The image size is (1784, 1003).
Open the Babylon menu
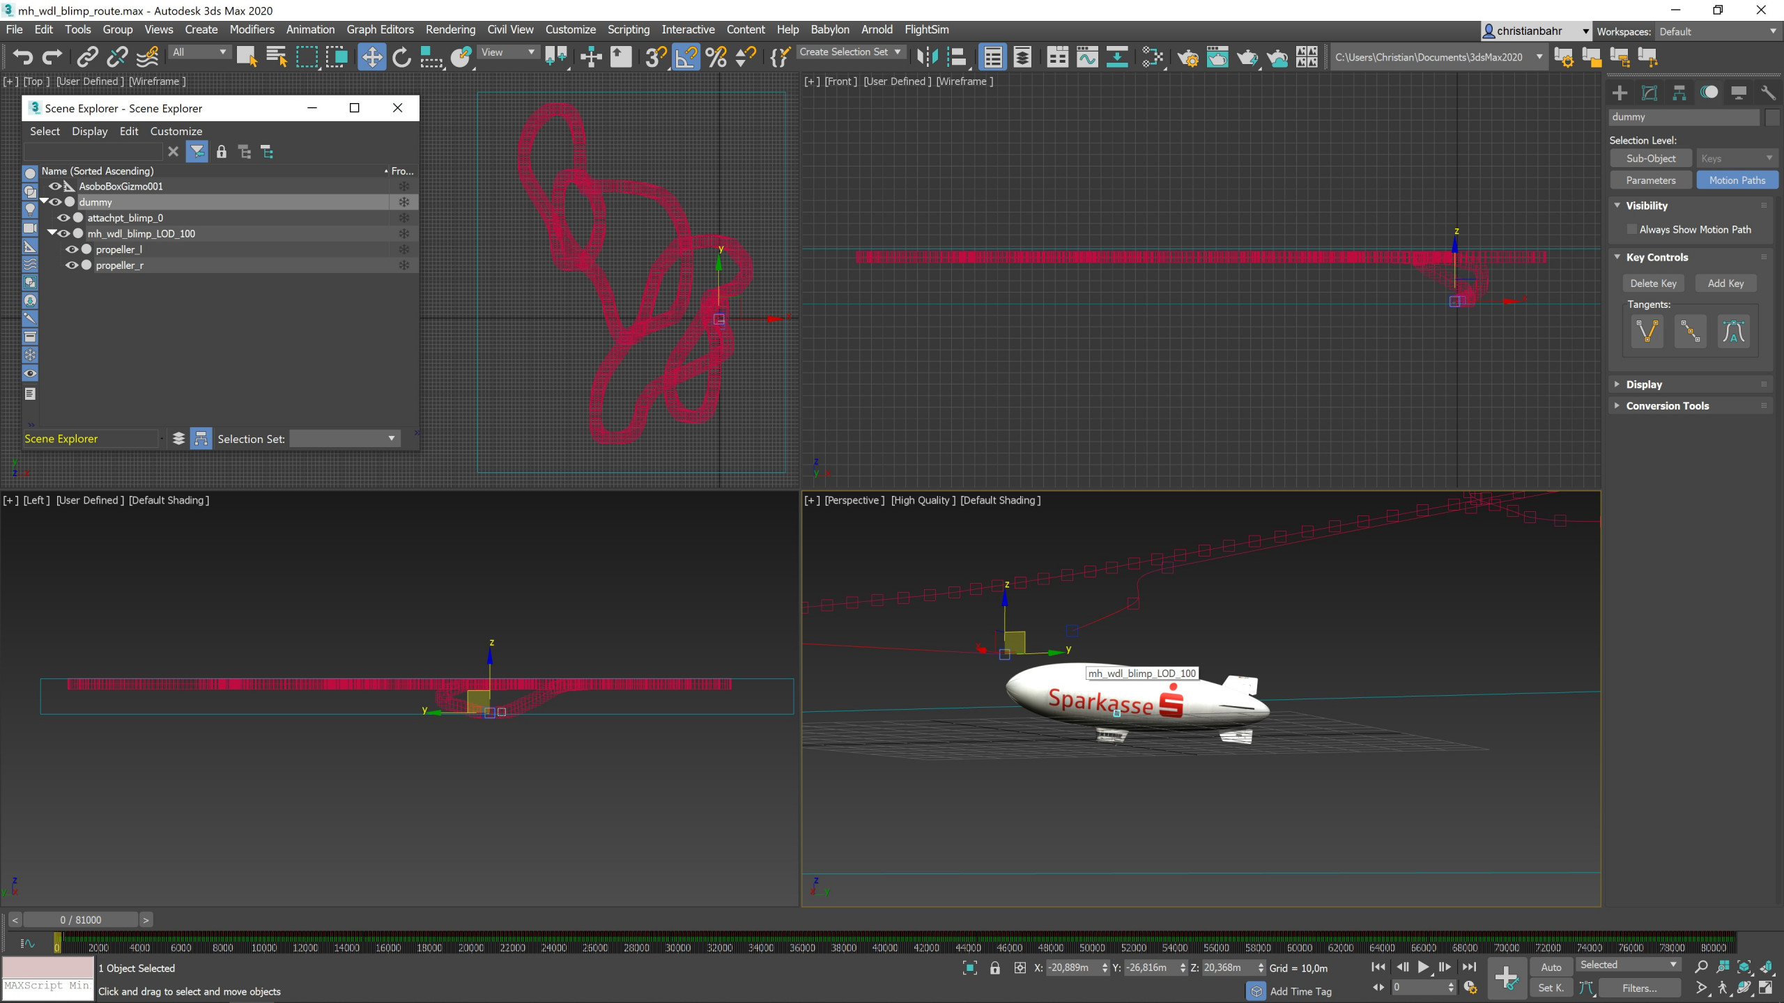point(829,29)
